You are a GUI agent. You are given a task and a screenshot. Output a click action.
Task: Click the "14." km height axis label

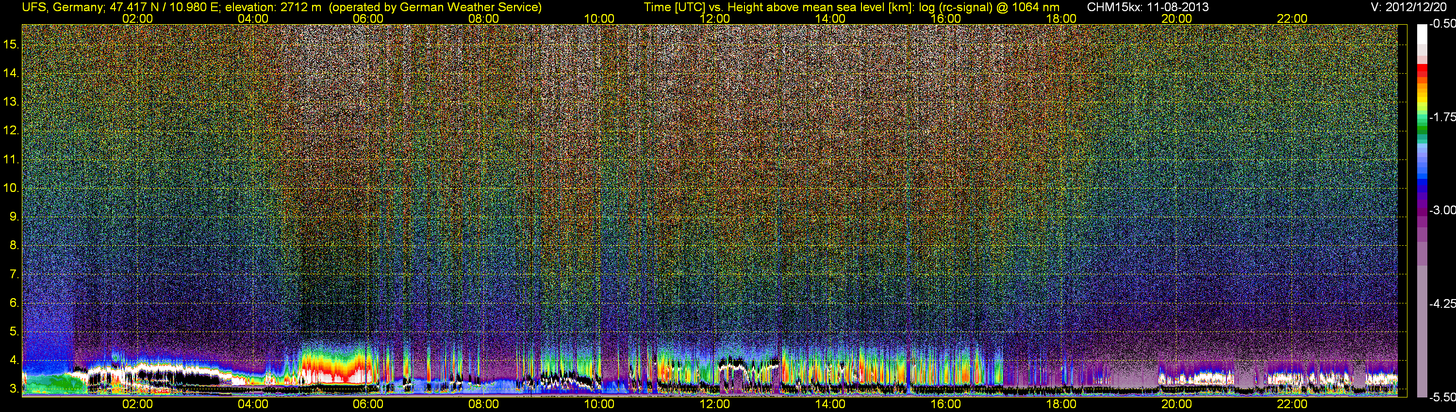pyautogui.click(x=11, y=73)
